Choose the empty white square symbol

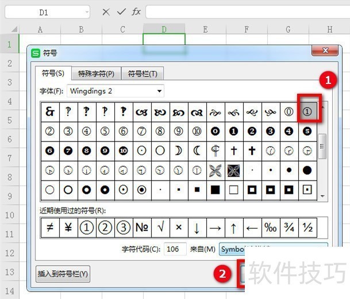(233, 190)
